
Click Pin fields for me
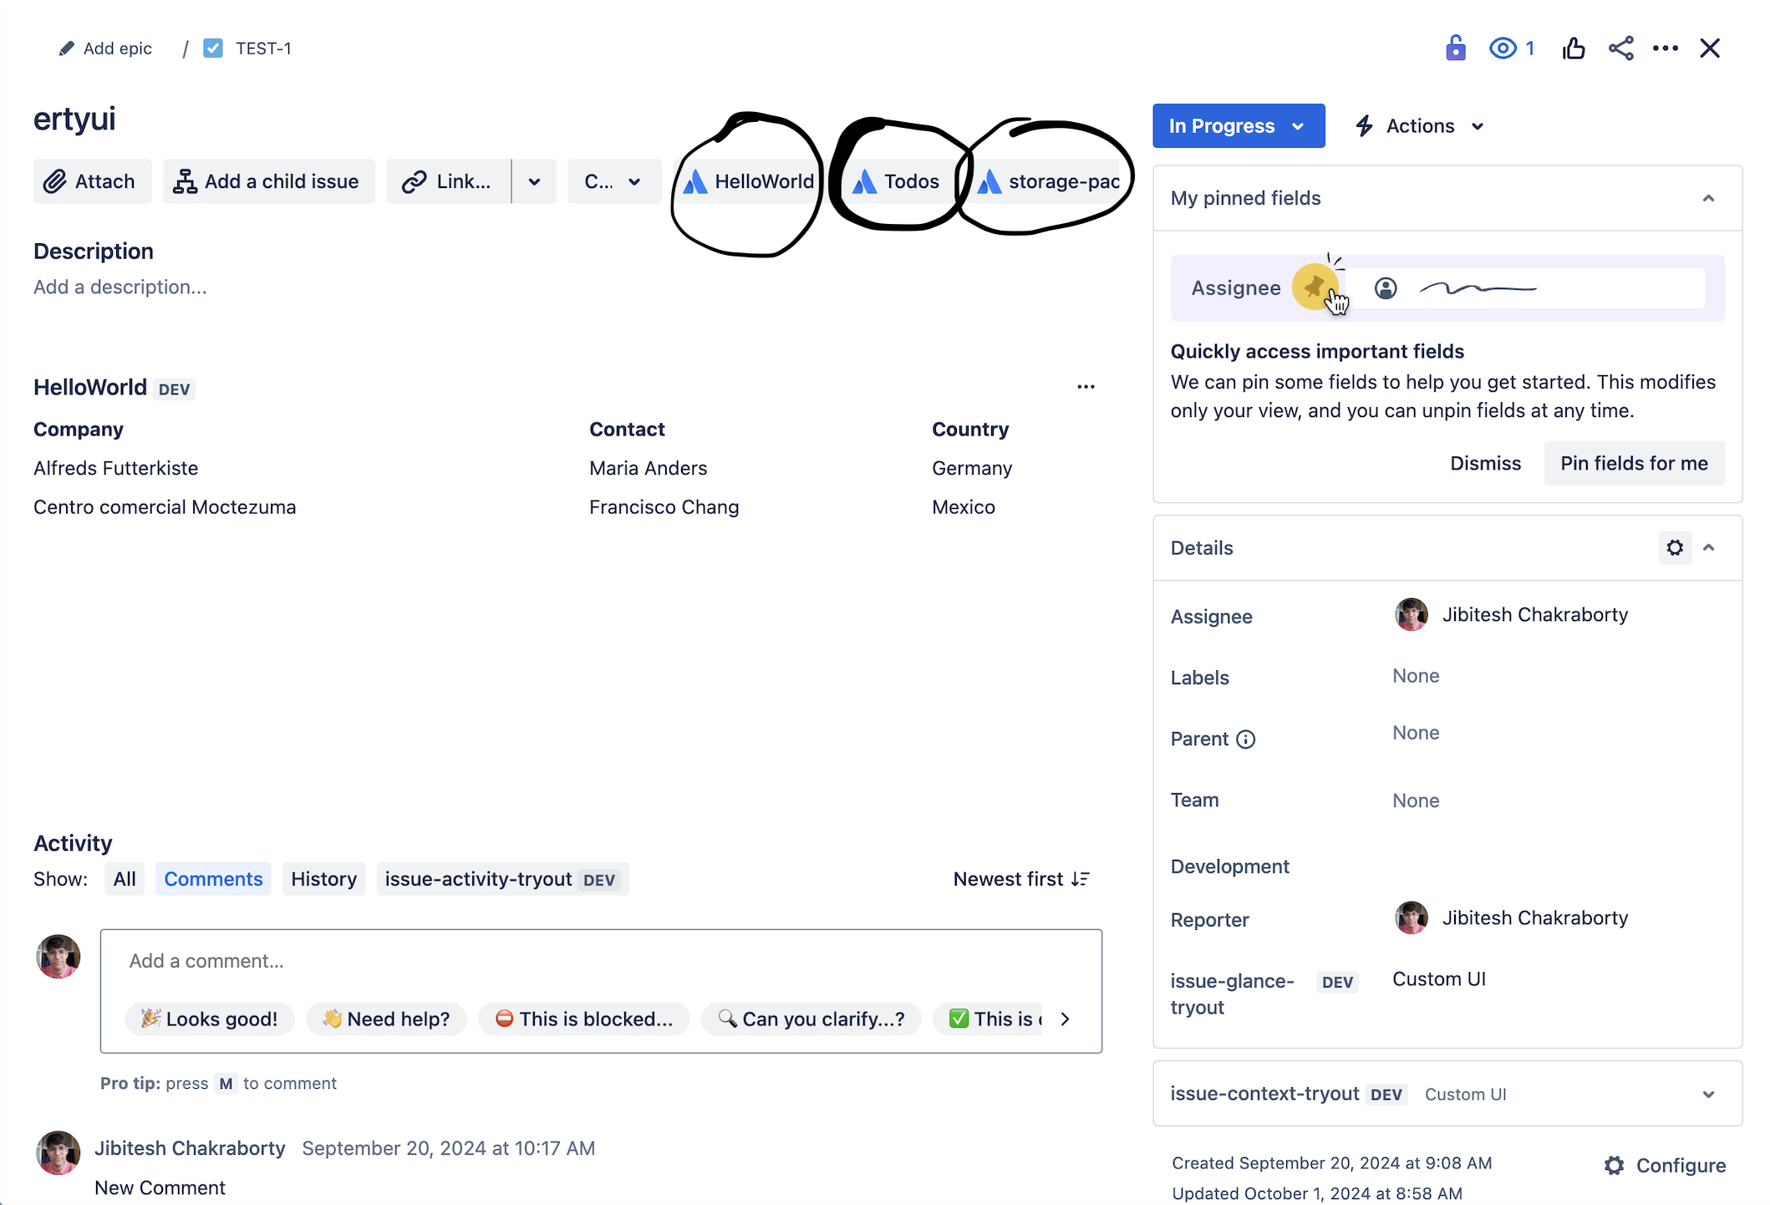(1634, 463)
